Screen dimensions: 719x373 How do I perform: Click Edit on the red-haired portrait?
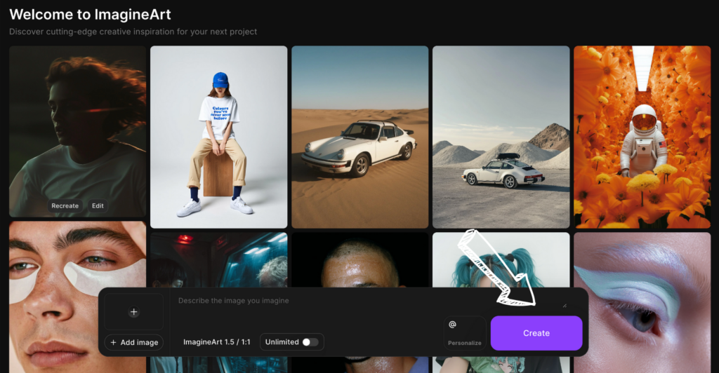98,206
